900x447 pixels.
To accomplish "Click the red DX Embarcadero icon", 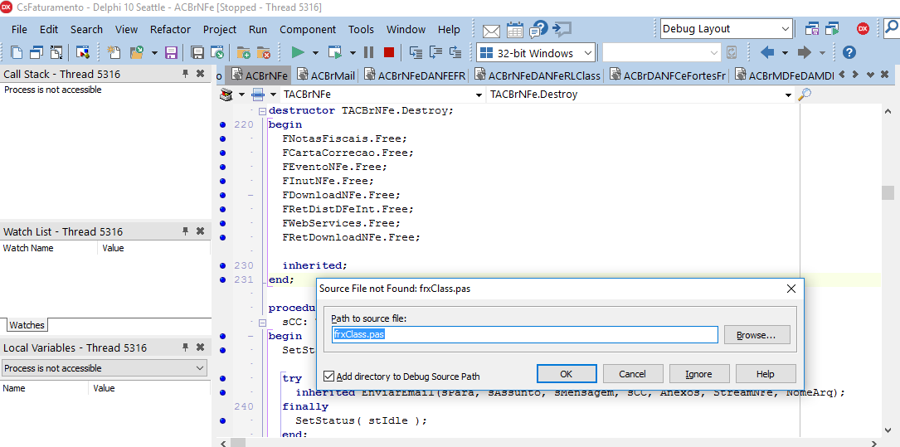I will [x=863, y=29].
